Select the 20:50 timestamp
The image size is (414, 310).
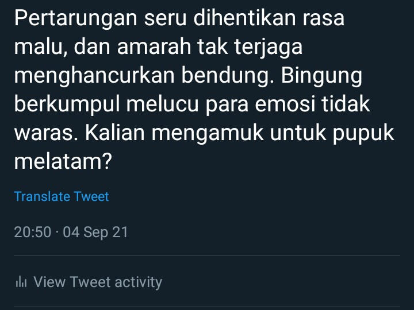tap(32, 232)
